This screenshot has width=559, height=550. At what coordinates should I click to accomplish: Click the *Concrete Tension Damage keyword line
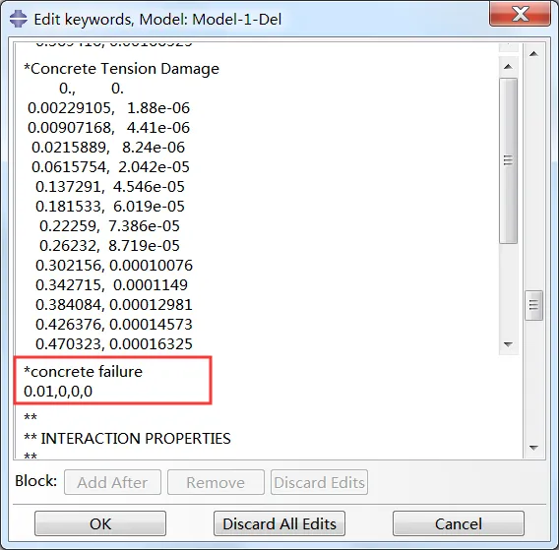point(121,69)
